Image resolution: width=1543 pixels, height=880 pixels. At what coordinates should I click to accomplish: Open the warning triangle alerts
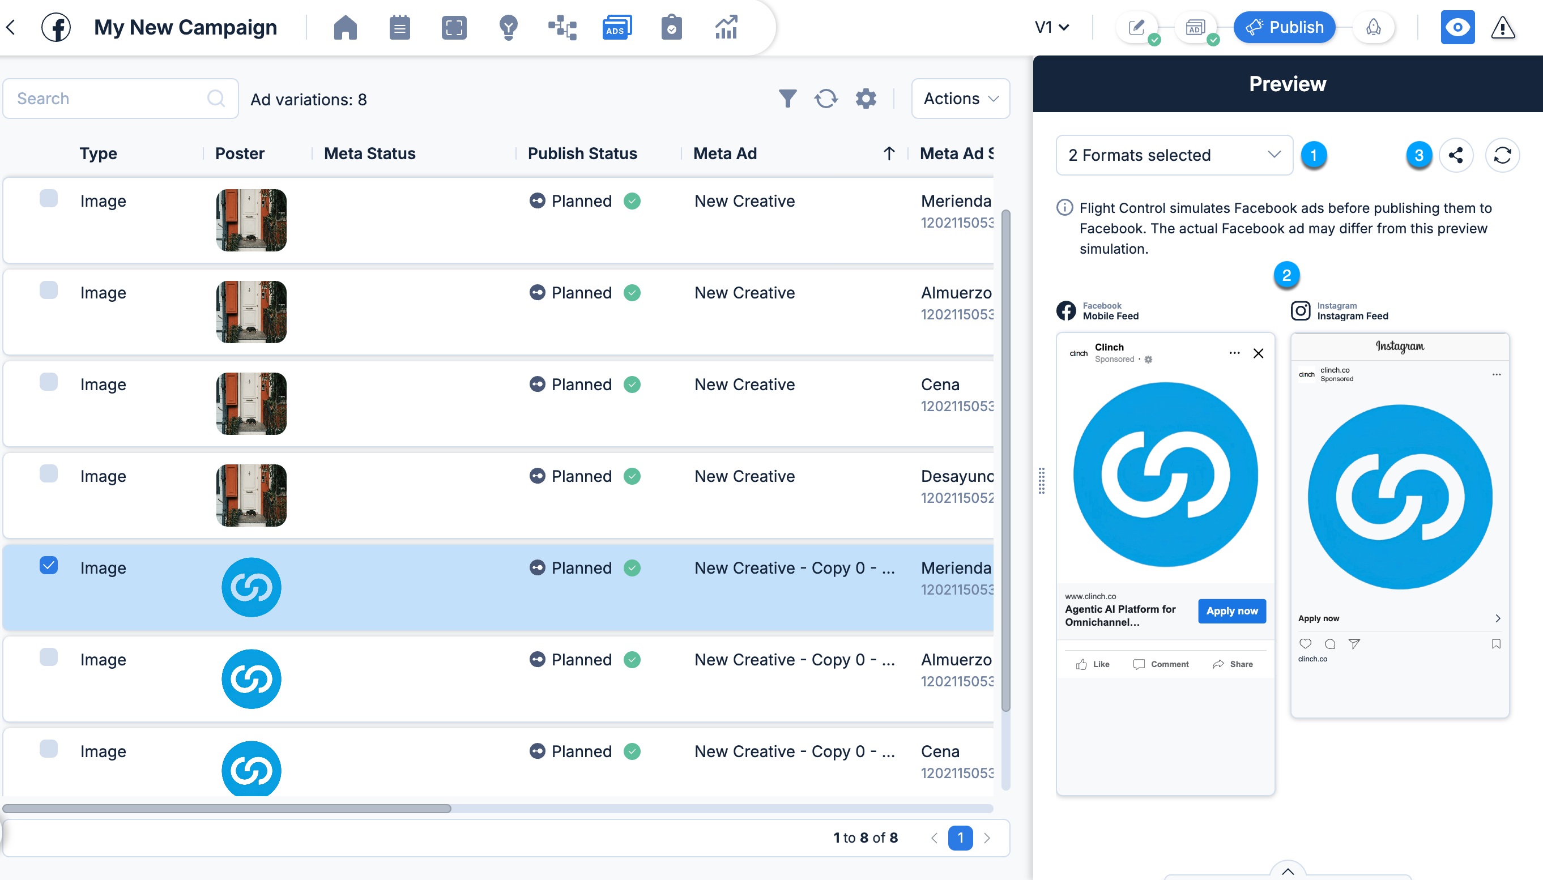tap(1503, 27)
